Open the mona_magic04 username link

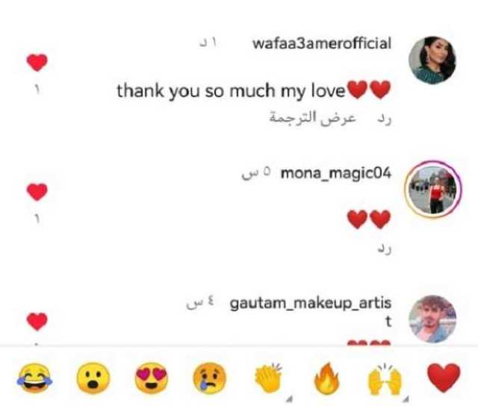pos(335,174)
